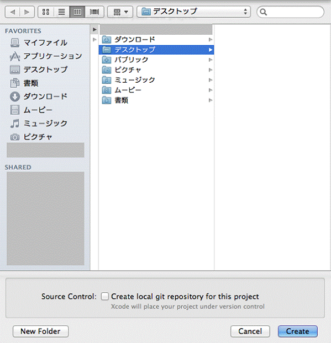Select the ミュージック folder in column
Screen dimensions: 331x343
156,80
